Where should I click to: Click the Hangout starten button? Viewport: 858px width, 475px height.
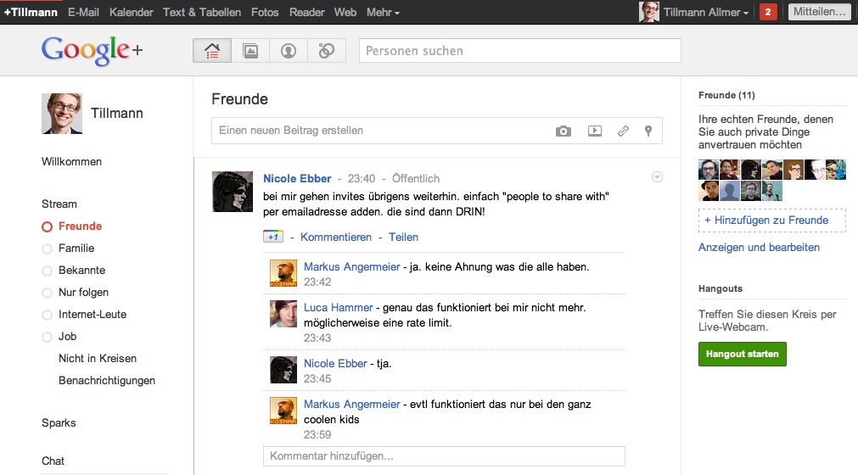coord(742,355)
